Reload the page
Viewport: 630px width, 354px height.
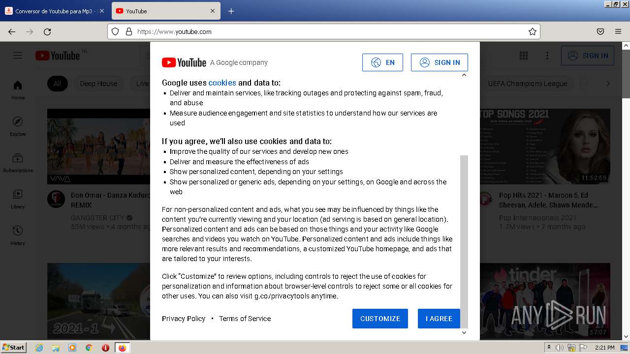tap(47, 31)
